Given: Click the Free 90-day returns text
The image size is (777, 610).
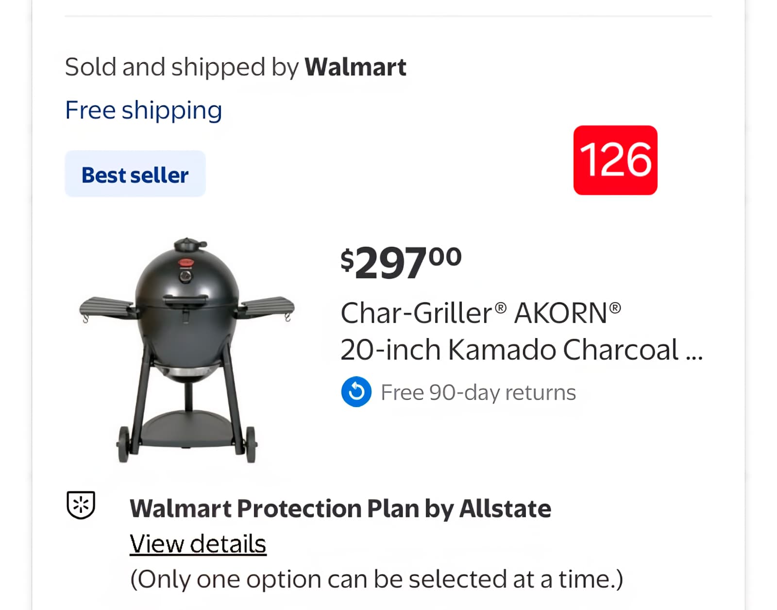Looking at the screenshot, I should click(478, 392).
